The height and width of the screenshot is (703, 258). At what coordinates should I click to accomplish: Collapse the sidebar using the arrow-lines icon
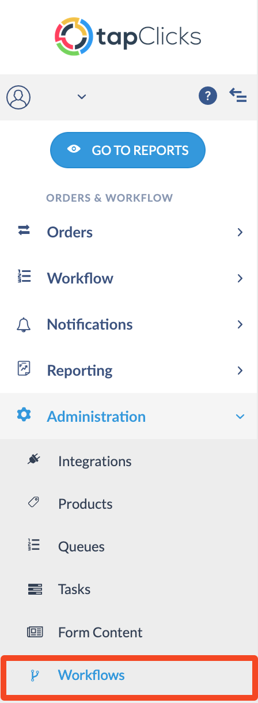(x=238, y=95)
